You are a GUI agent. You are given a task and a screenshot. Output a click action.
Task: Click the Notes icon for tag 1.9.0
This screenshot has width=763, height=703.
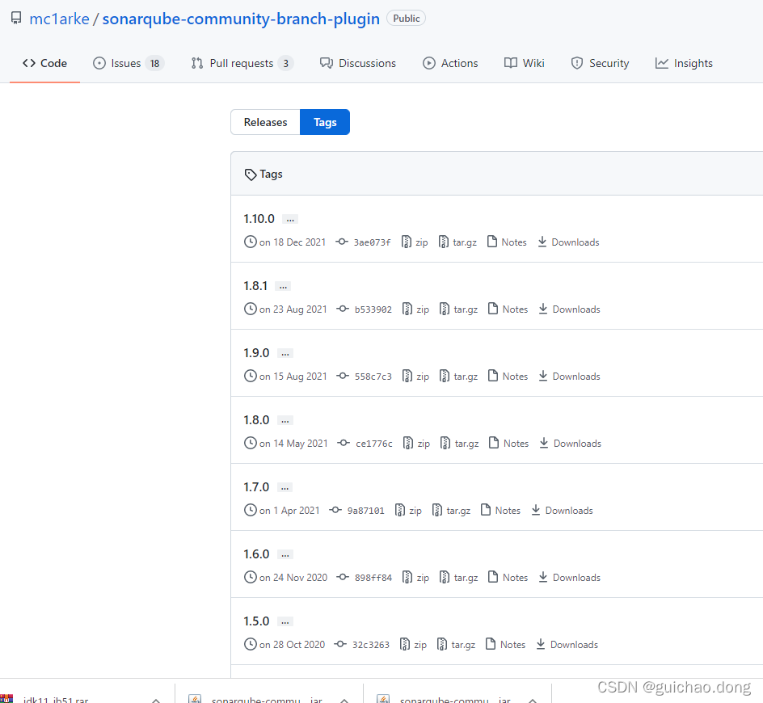pos(493,376)
